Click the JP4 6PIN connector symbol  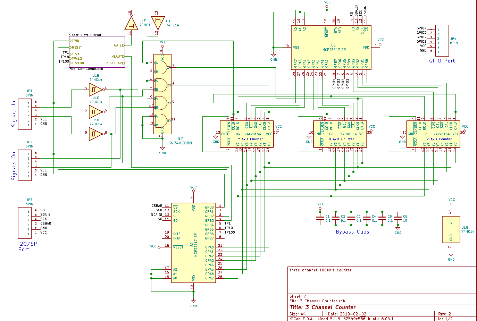[442, 41]
